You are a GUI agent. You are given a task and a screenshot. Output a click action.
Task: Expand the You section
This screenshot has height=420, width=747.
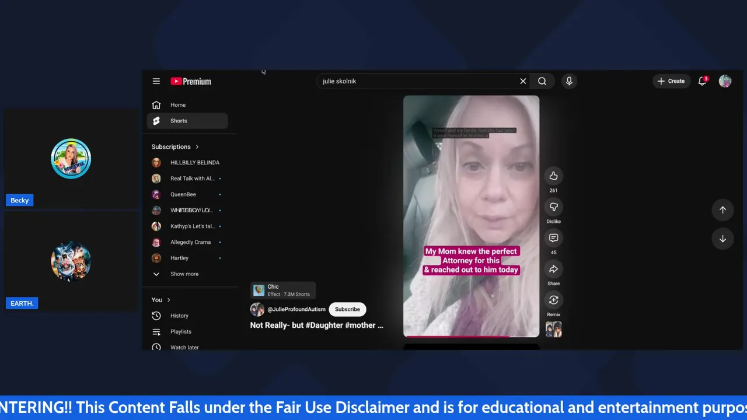[161, 300]
